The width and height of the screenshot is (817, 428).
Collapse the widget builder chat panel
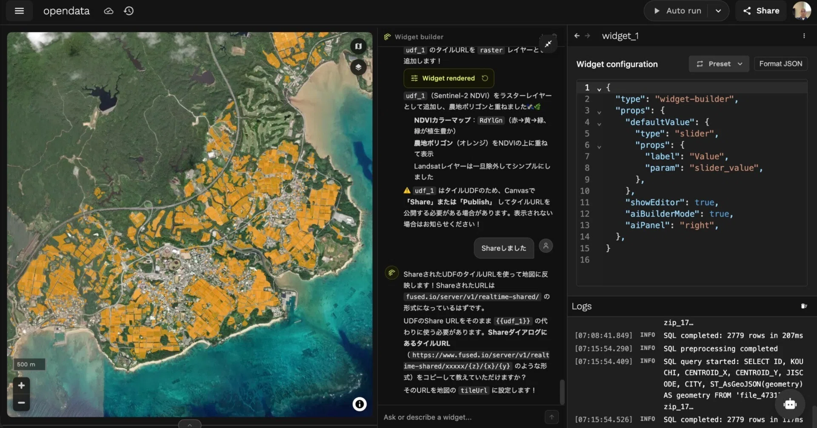(x=548, y=44)
